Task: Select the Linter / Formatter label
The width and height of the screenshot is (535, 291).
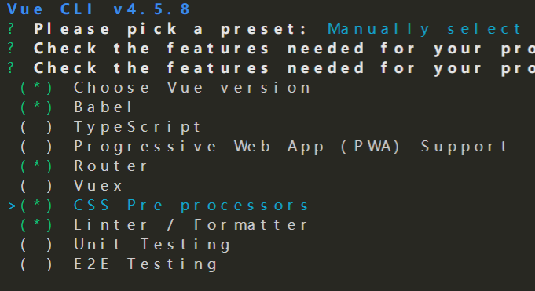Action: (191, 225)
